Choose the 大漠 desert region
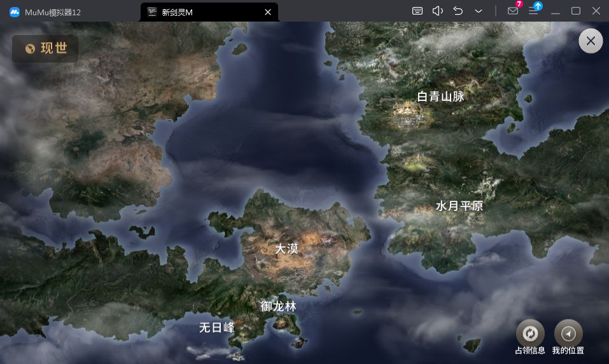The height and width of the screenshot is (364, 609). [x=286, y=249]
